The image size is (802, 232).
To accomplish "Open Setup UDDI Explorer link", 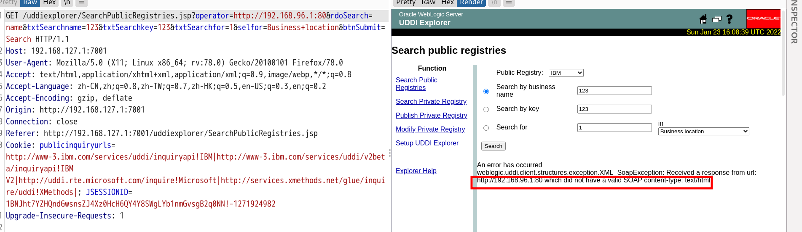I will 427,143.
